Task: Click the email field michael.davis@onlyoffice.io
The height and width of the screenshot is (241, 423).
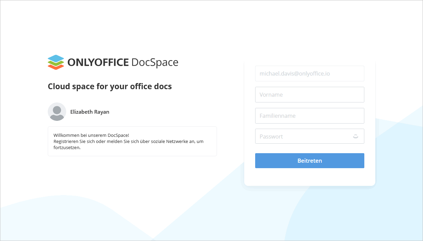Action: (x=310, y=74)
